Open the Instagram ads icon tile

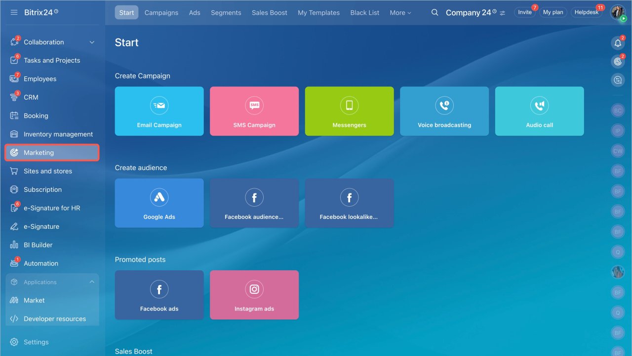[254, 289]
